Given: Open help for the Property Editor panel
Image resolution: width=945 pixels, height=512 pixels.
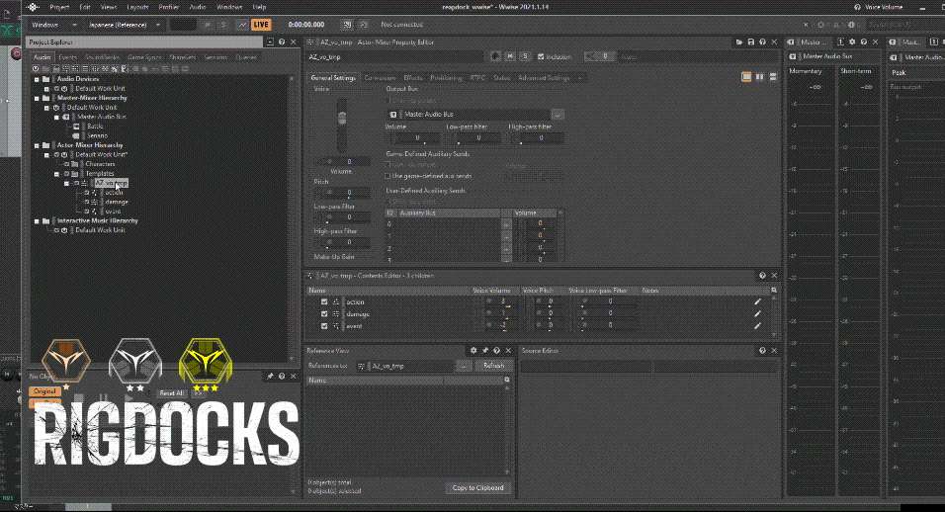Looking at the screenshot, I should (x=762, y=43).
